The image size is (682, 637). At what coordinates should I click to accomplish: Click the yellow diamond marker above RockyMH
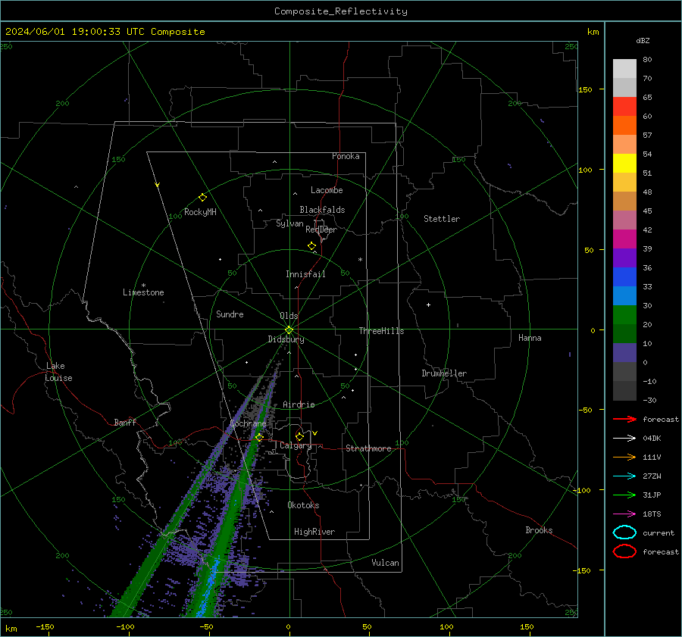pyautogui.click(x=202, y=198)
